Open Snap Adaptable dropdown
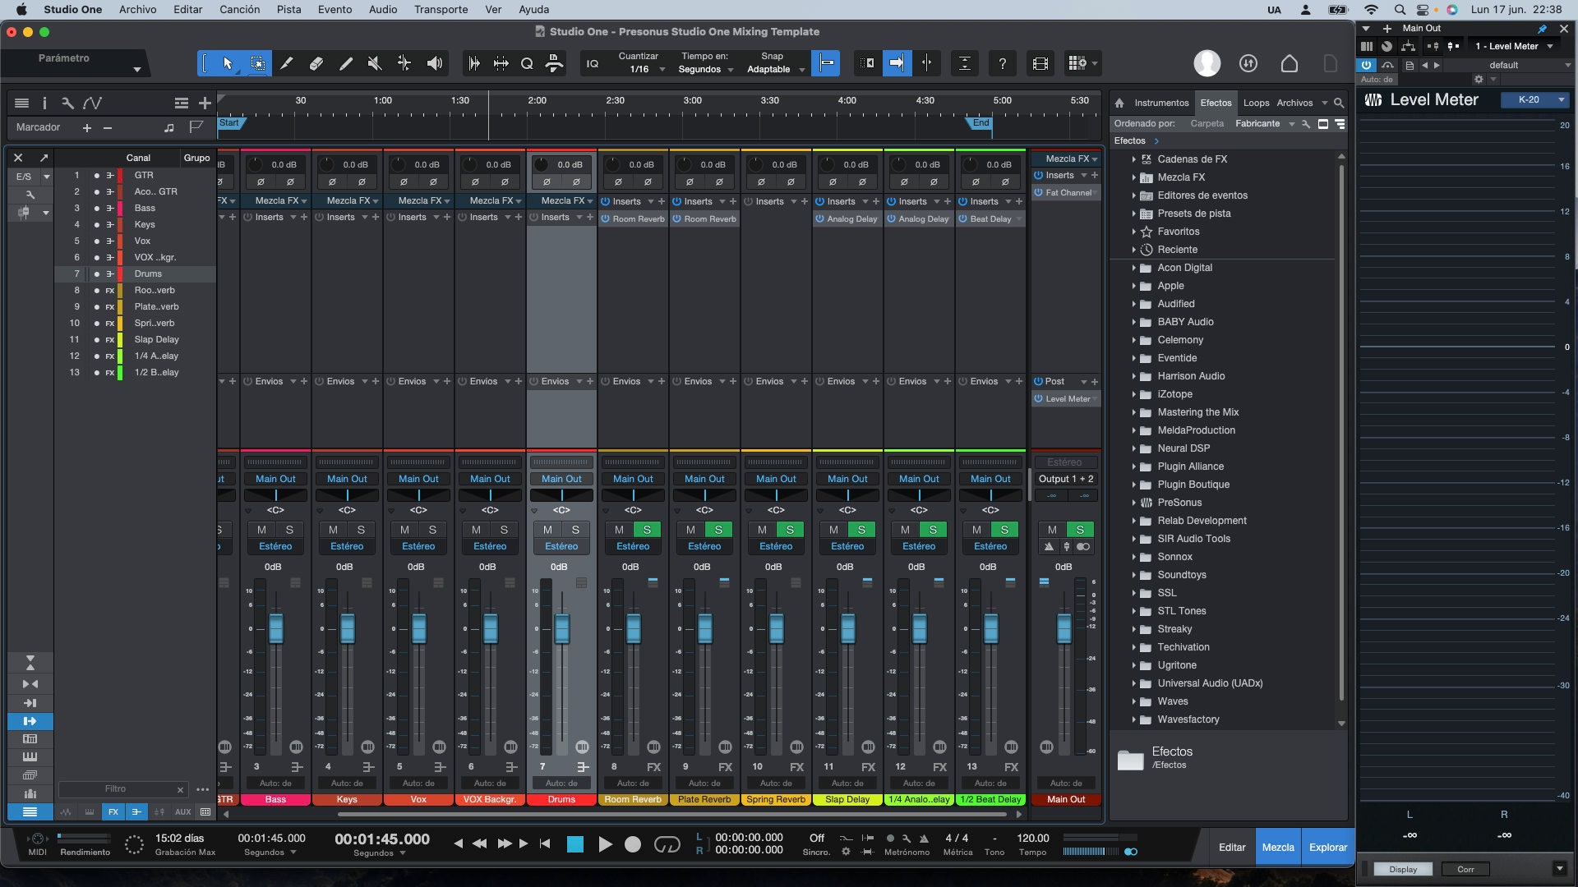Screen dimensions: 1578x887 point(775,70)
